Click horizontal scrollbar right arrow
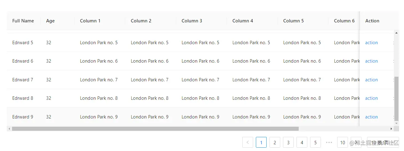The width and height of the screenshot is (404, 151). point(391,129)
